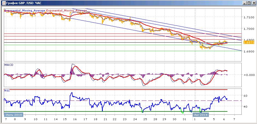Click date label 14 on time axis
The height and width of the screenshot is (124, 257).
coord(56,119)
